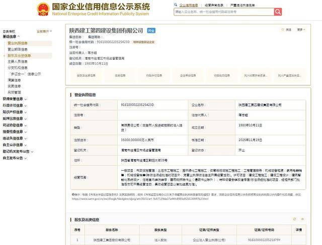Click shareholder ID 91610000220521879Y
Screen dimensions: 322x245
[x=264, y=240]
